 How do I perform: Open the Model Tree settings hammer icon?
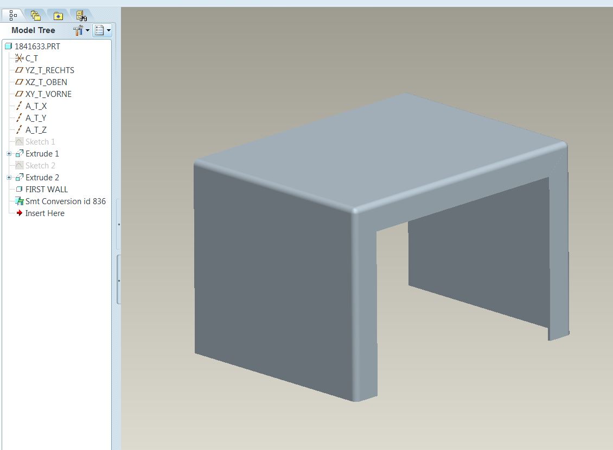tap(78, 30)
